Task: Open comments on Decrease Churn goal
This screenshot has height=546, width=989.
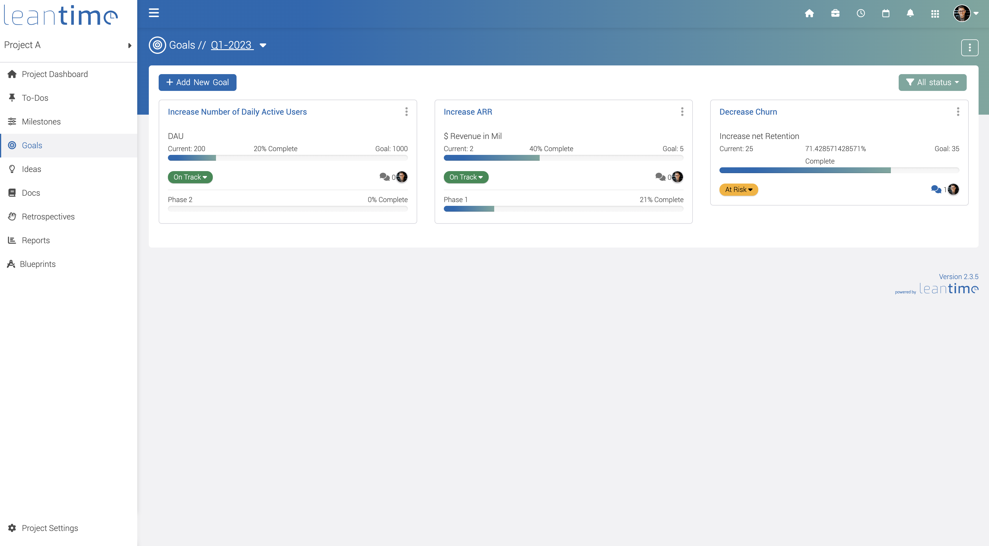Action: pyautogui.click(x=936, y=189)
